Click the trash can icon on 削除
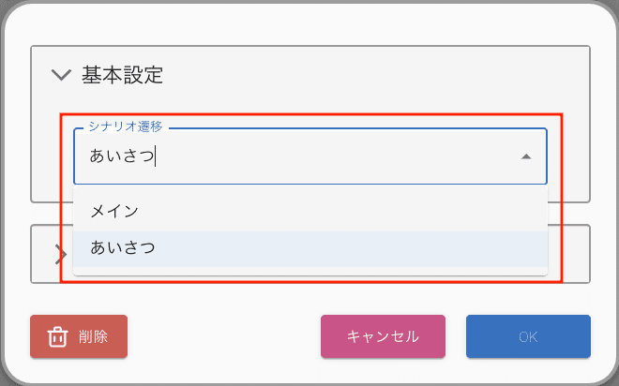Image resolution: width=619 pixels, height=386 pixels. tap(57, 337)
